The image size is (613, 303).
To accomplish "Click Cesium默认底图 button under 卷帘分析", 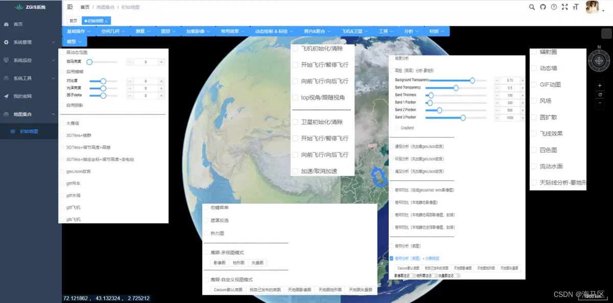I will click(408, 268).
